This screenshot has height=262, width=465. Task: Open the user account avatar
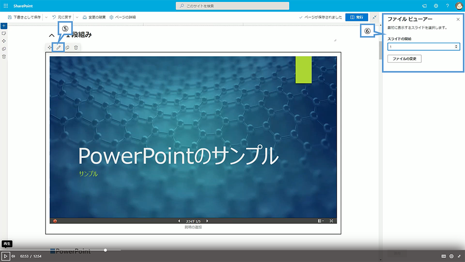click(x=459, y=6)
